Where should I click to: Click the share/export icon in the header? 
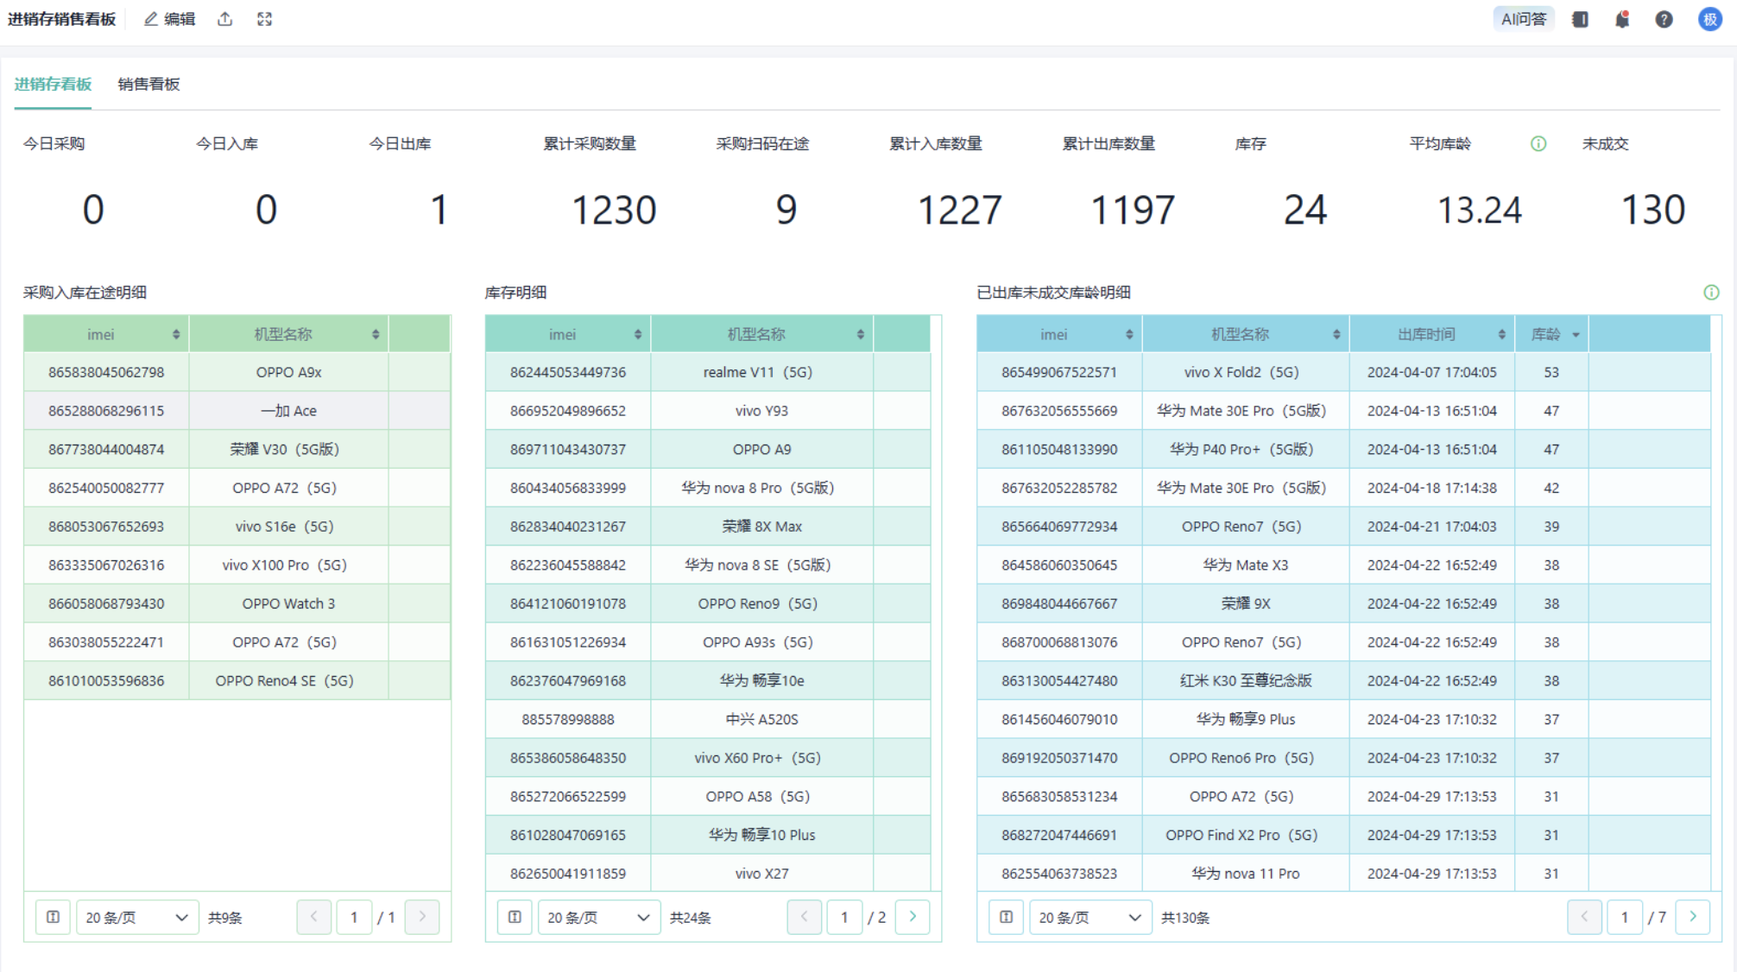(x=224, y=19)
